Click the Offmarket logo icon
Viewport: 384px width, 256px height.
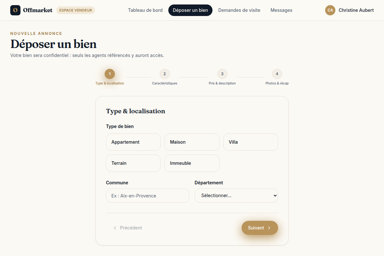[15, 10]
